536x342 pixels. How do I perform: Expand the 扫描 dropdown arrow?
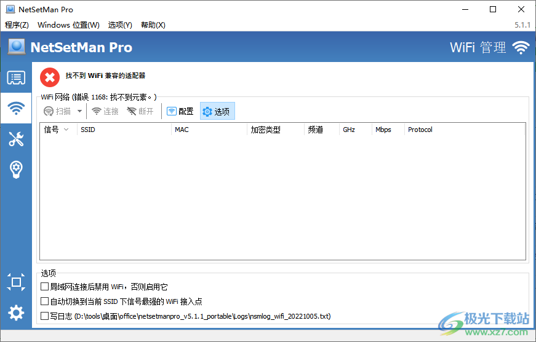[x=79, y=111]
